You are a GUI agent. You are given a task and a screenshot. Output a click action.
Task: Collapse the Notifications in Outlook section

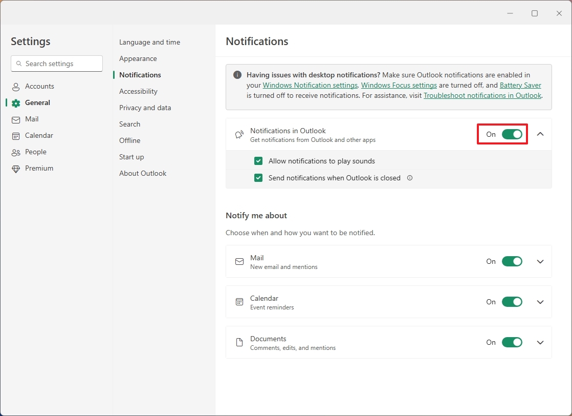pos(540,134)
